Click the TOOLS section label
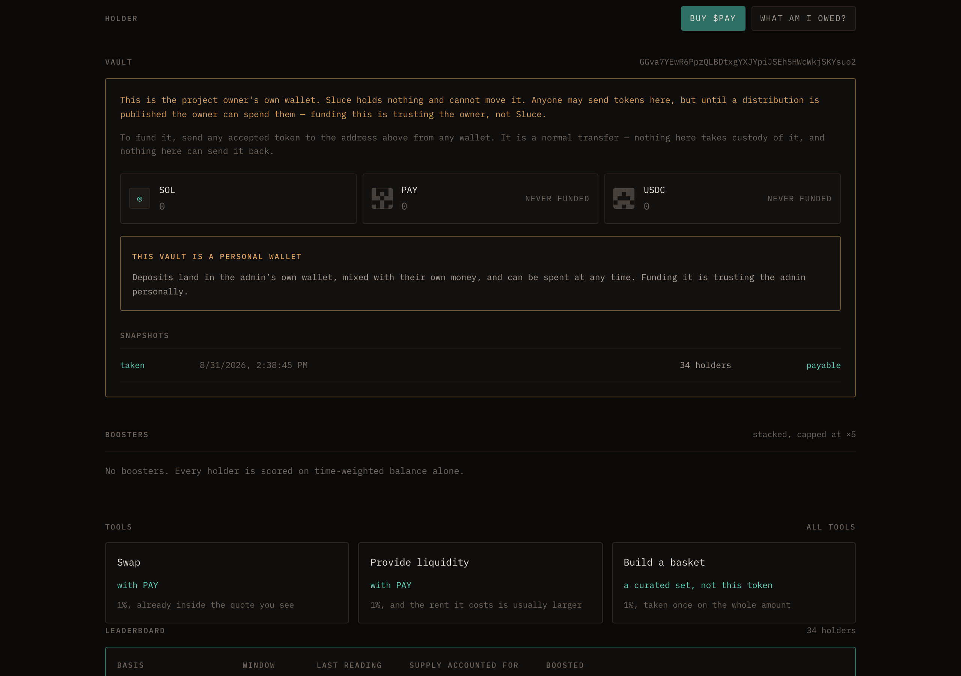Image resolution: width=961 pixels, height=676 pixels. [x=119, y=527]
